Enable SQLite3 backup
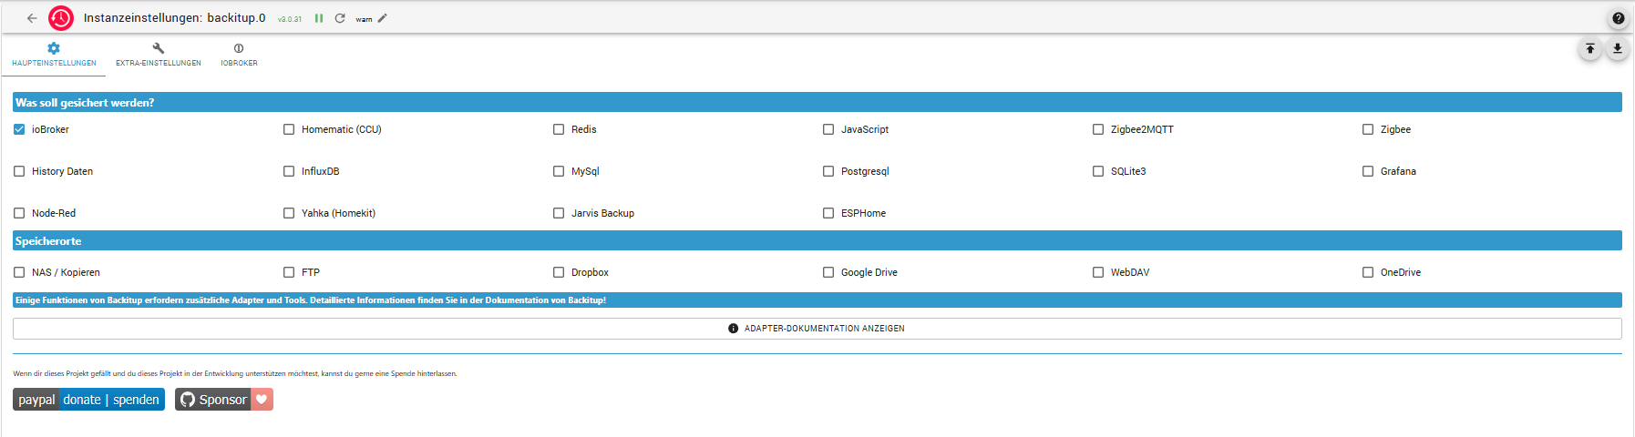This screenshot has width=1635, height=437. [x=1098, y=171]
